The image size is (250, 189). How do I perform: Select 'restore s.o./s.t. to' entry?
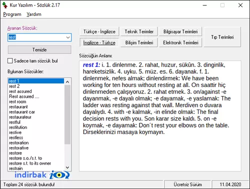pos(36,158)
